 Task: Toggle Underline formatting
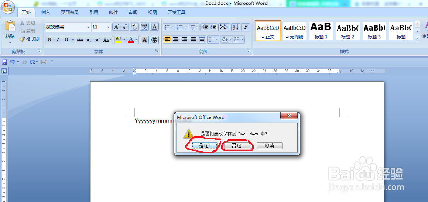[66, 40]
